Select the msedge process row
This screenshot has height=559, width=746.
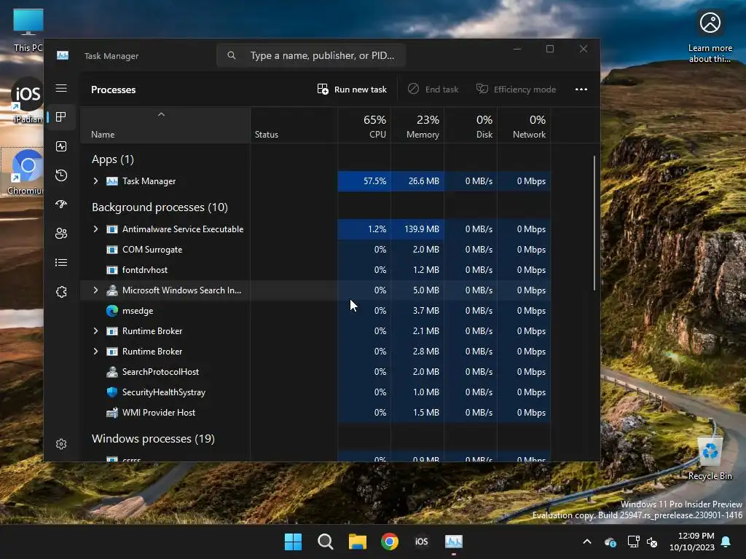[x=315, y=311]
